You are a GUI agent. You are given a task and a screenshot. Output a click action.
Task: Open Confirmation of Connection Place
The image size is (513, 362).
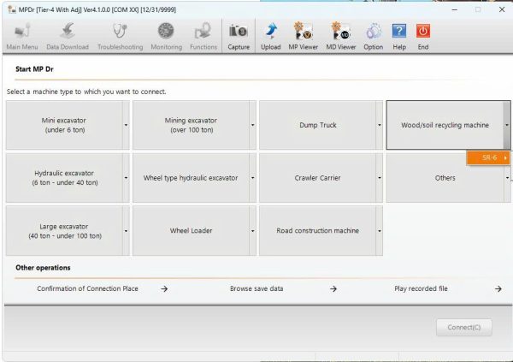tap(103, 288)
